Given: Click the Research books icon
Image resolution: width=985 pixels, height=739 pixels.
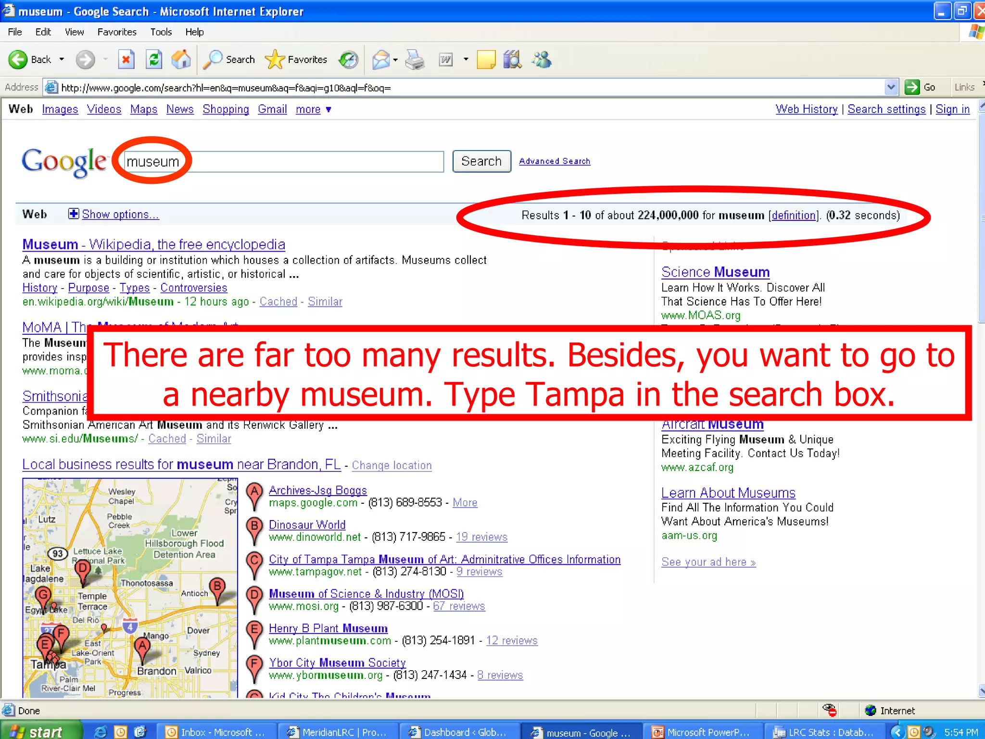Looking at the screenshot, I should [513, 60].
